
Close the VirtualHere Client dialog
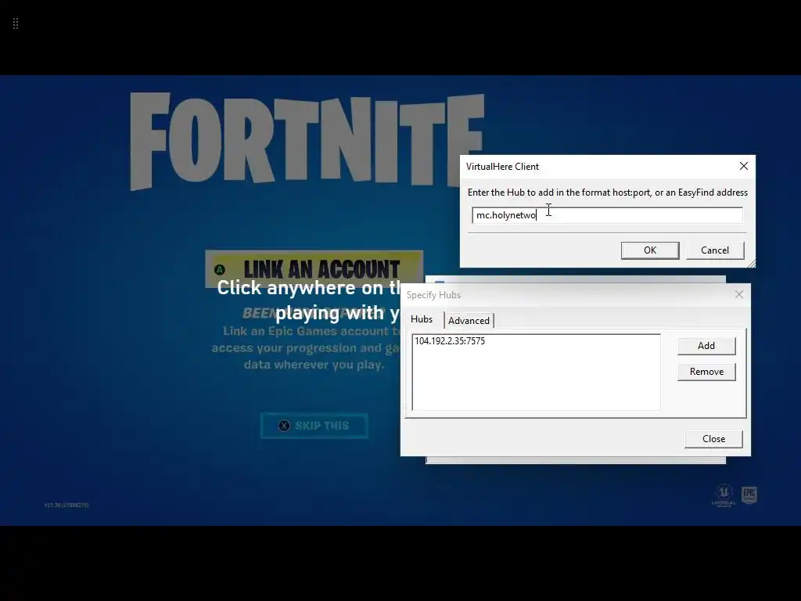[x=744, y=166]
